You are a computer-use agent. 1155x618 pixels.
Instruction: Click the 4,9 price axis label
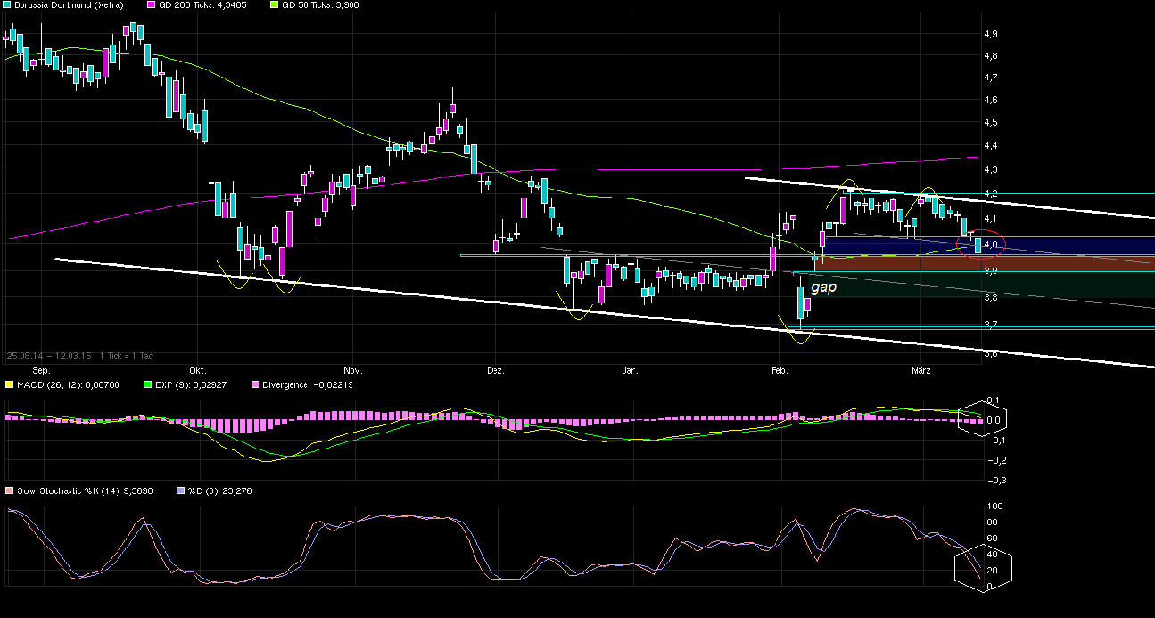(990, 34)
